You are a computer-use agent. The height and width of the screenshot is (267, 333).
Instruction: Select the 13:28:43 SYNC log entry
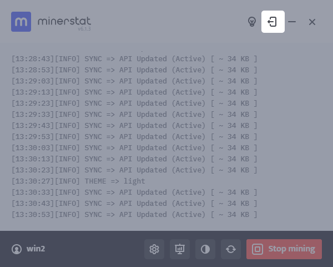(x=134, y=59)
